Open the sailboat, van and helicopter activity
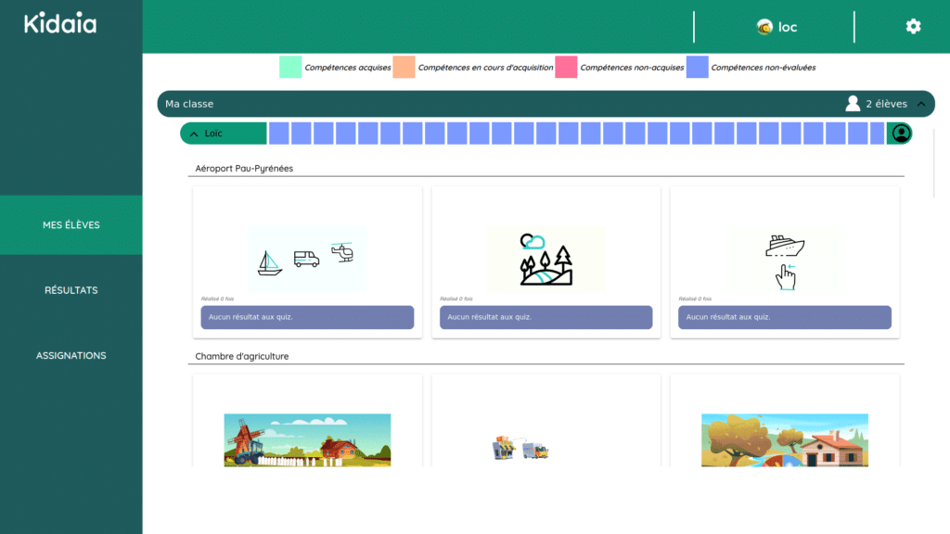 click(x=307, y=259)
